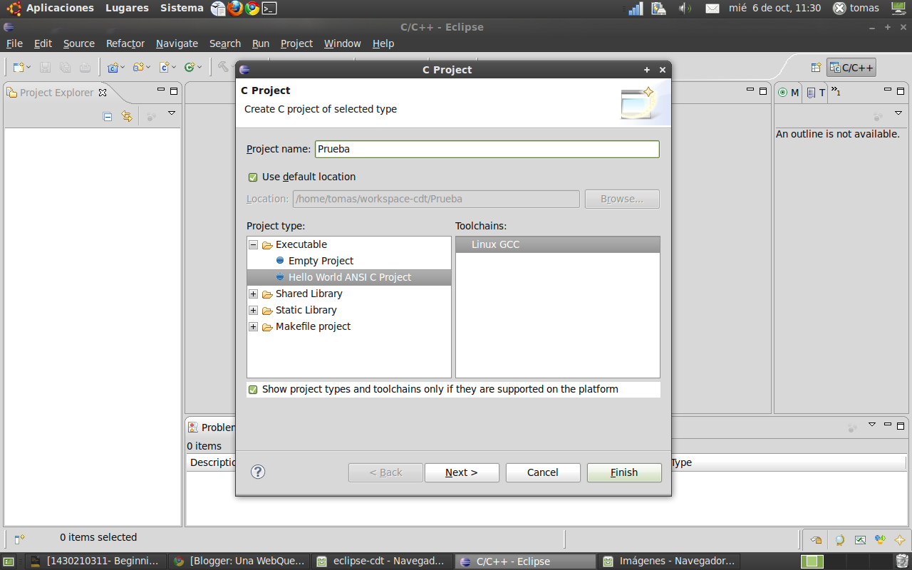The height and width of the screenshot is (570, 912).
Task: Click Collapse All icon in Project Explorer
Action: point(108,116)
